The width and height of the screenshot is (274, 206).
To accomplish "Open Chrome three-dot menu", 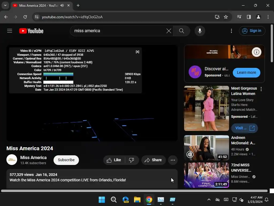I will [268, 17].
